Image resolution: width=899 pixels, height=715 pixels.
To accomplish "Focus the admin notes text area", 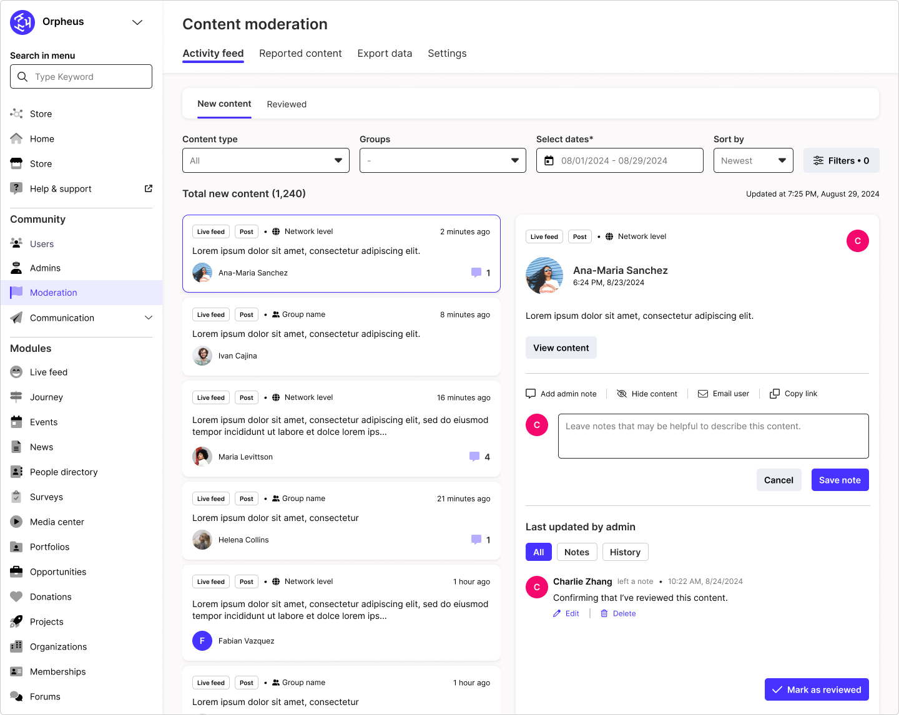I will point(714,436).
